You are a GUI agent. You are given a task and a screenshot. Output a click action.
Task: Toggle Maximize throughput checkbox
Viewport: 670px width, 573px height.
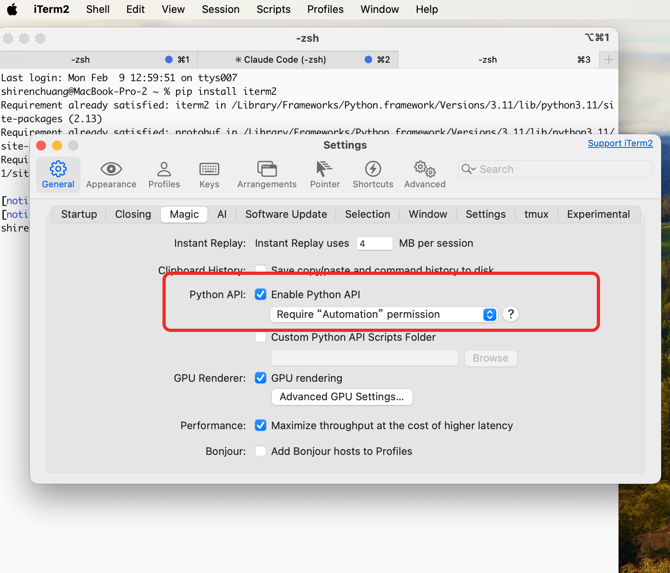point(261,426)
